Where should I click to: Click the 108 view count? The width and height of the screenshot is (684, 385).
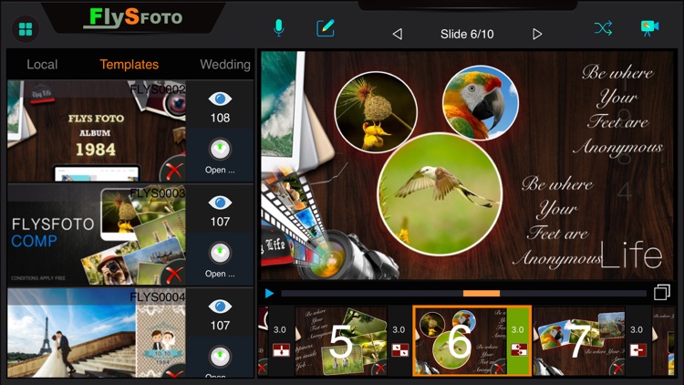(x=220, y=118)
